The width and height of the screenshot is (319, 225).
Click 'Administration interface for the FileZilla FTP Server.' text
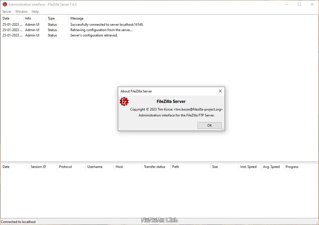(x=176, y=115)
